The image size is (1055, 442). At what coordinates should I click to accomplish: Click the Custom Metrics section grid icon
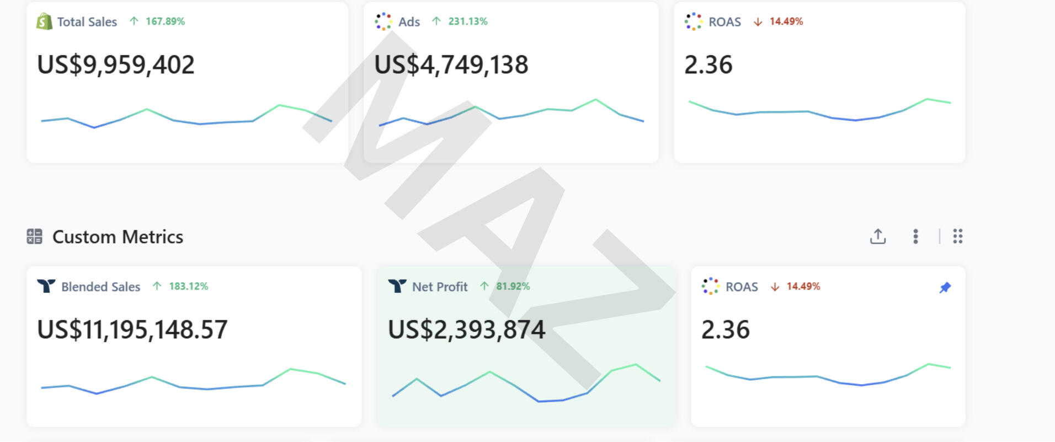coord(34,236)
